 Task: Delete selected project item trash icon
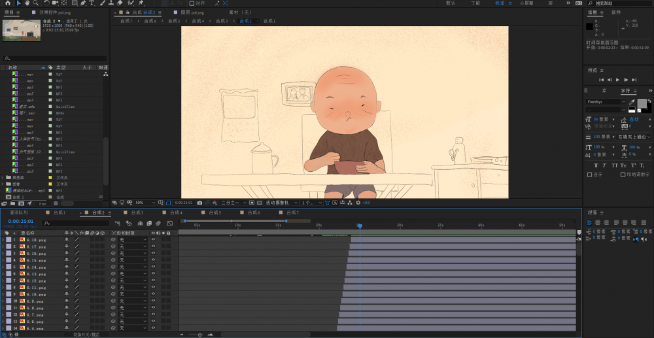click(56, 203)
